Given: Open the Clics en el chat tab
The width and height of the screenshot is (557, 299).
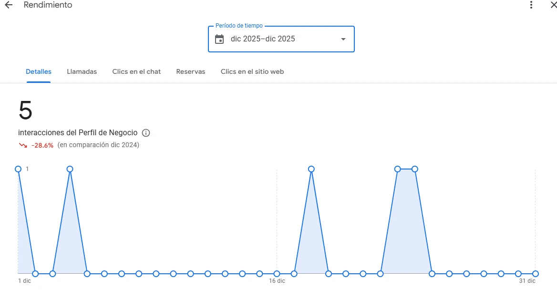Looking at the screenshot, I should click(136, 71).
